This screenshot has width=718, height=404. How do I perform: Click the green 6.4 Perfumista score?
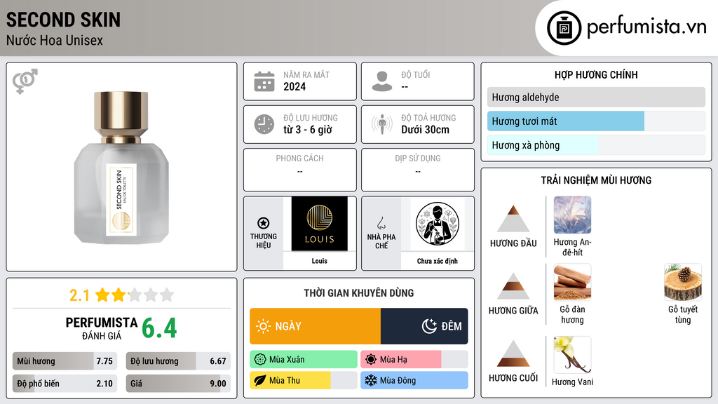pyautogui.click(x=159, y=328)
